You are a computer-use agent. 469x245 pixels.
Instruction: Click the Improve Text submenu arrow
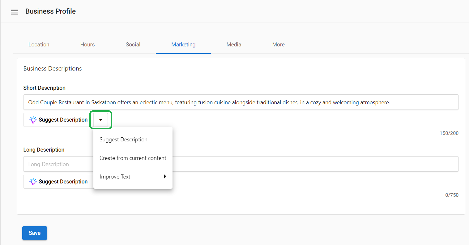pos(165,176)
